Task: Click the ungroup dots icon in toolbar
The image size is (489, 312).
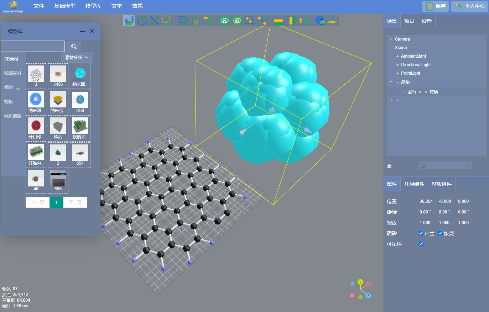Action: 262,21
